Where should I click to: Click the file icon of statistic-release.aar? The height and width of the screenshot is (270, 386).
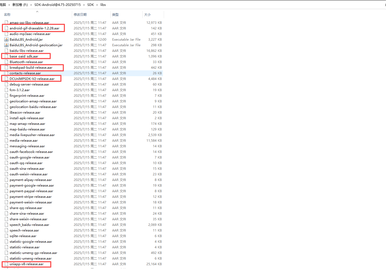[x=6, y=247]
